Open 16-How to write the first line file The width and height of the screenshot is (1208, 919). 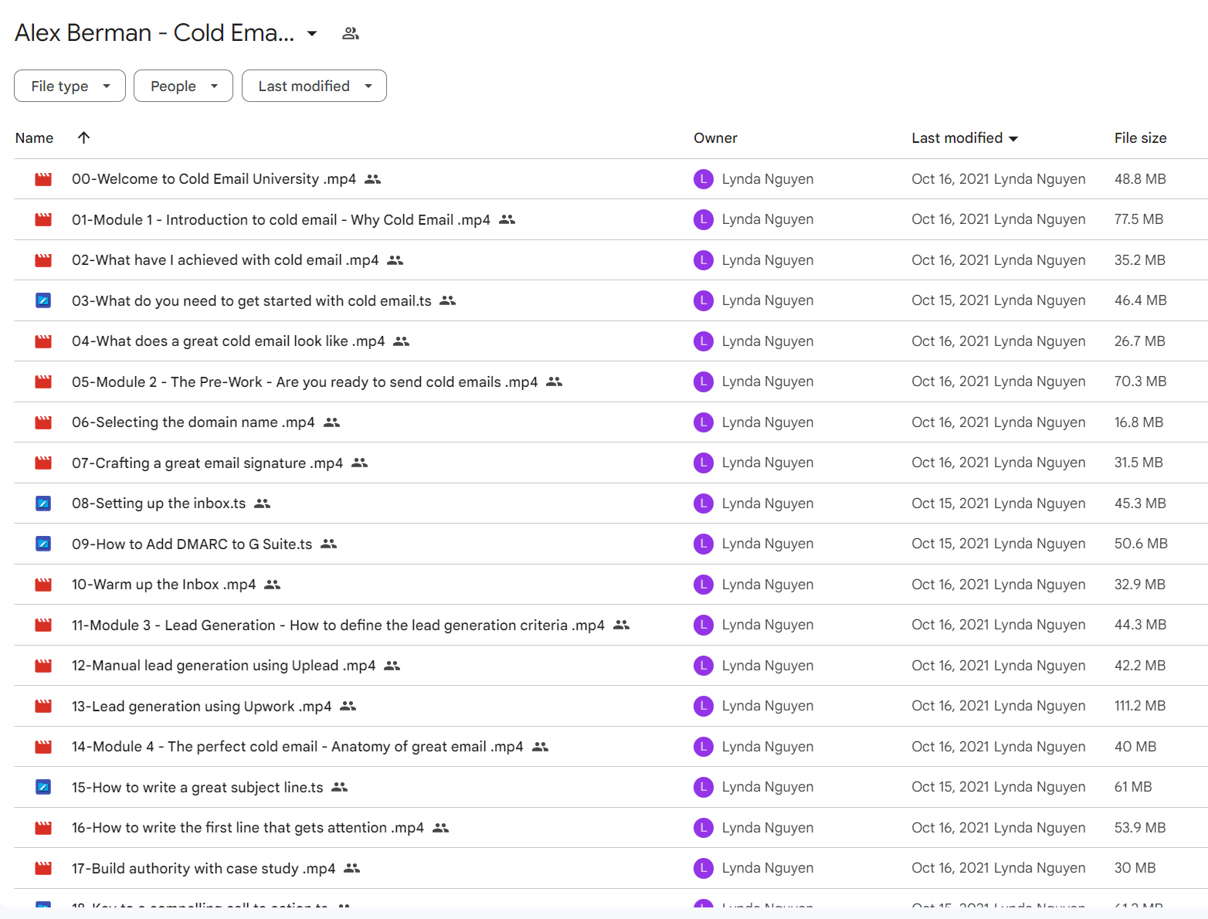pos(248,828)
